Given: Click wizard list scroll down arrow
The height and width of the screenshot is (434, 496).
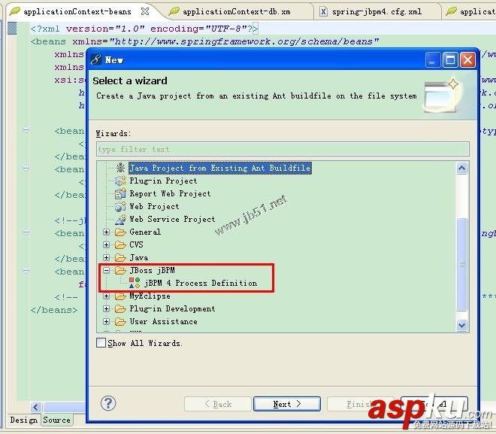Looking at the screenshot, I should click(x=462, y=326).
